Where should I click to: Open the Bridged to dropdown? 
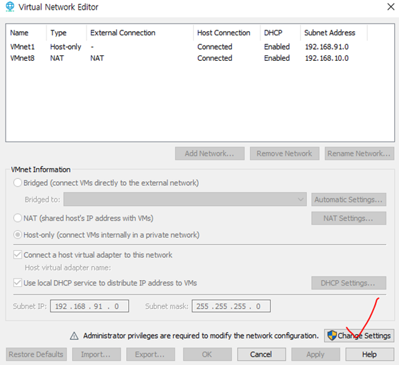(185, 199)
